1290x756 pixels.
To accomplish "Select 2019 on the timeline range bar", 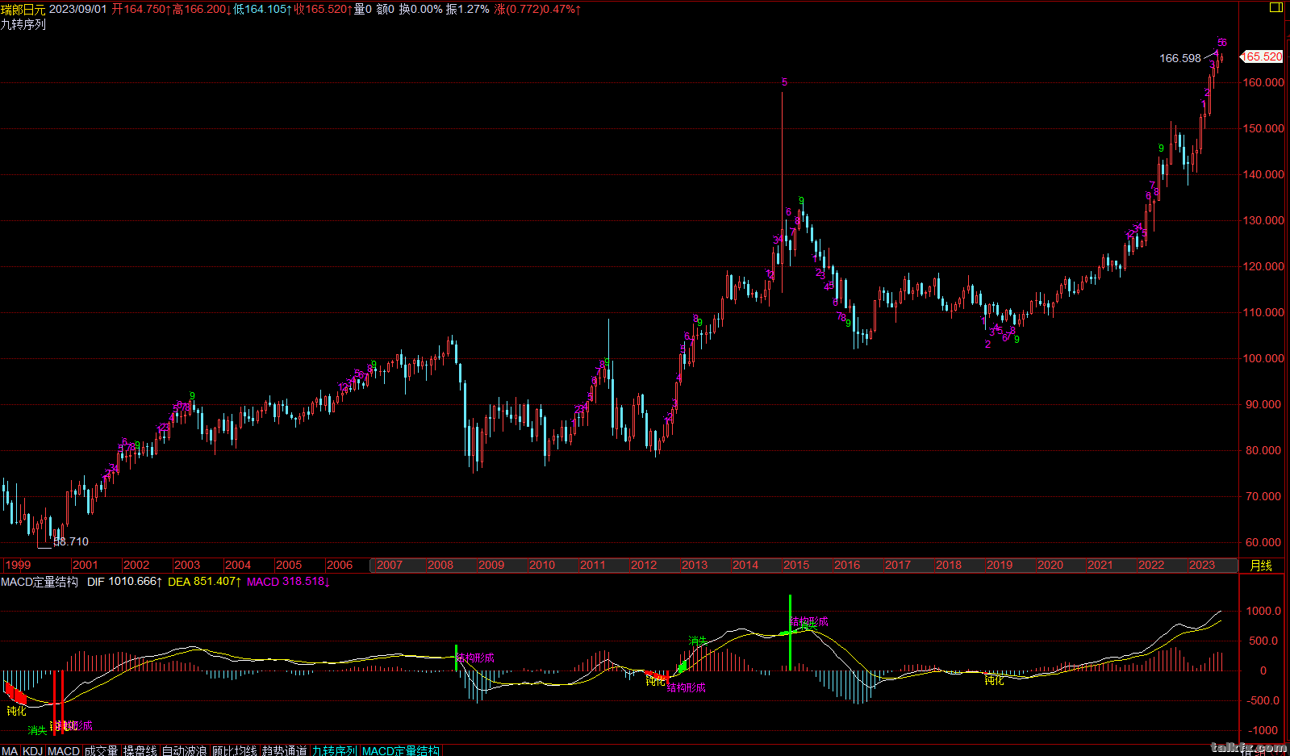I will [1000, 565].
